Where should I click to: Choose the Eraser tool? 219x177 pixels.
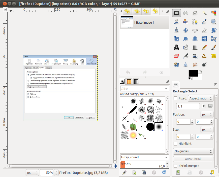pyautogui.click(x=176, y=56)
